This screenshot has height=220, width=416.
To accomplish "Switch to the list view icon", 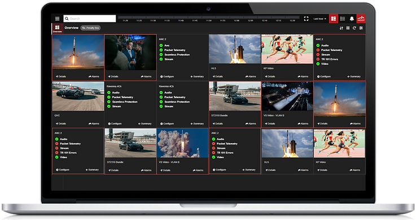I will [343, 19].
